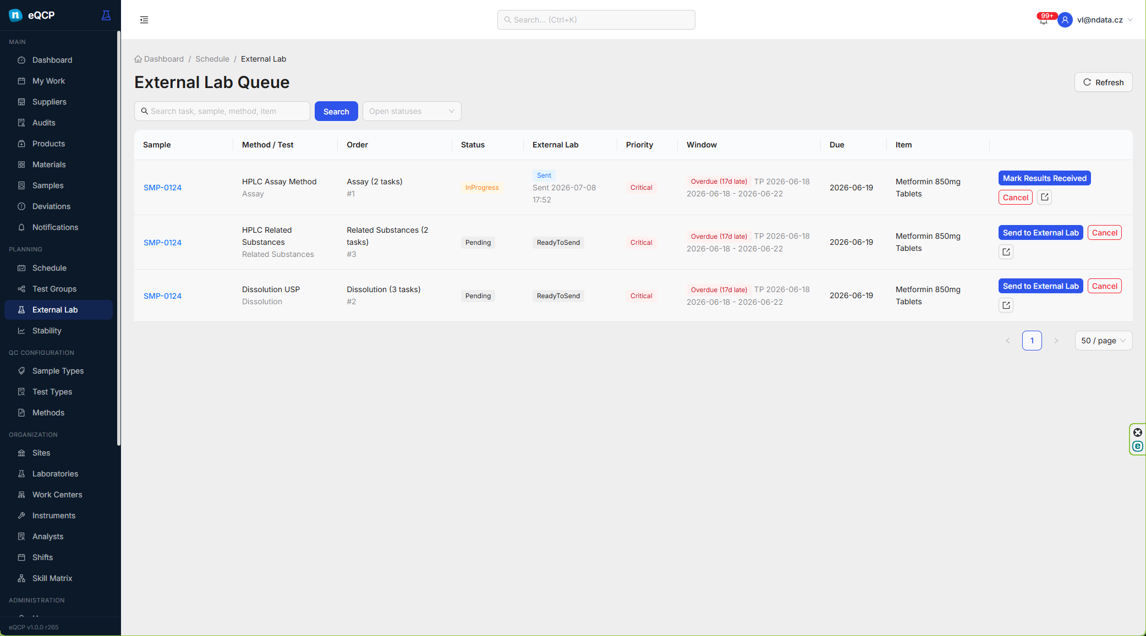Click Mark Results Received button

click(x=1044, y=178)
